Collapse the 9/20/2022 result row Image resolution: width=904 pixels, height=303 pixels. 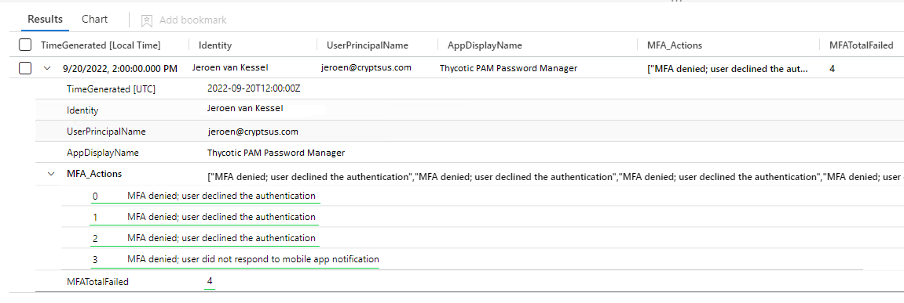coord(47,68)
